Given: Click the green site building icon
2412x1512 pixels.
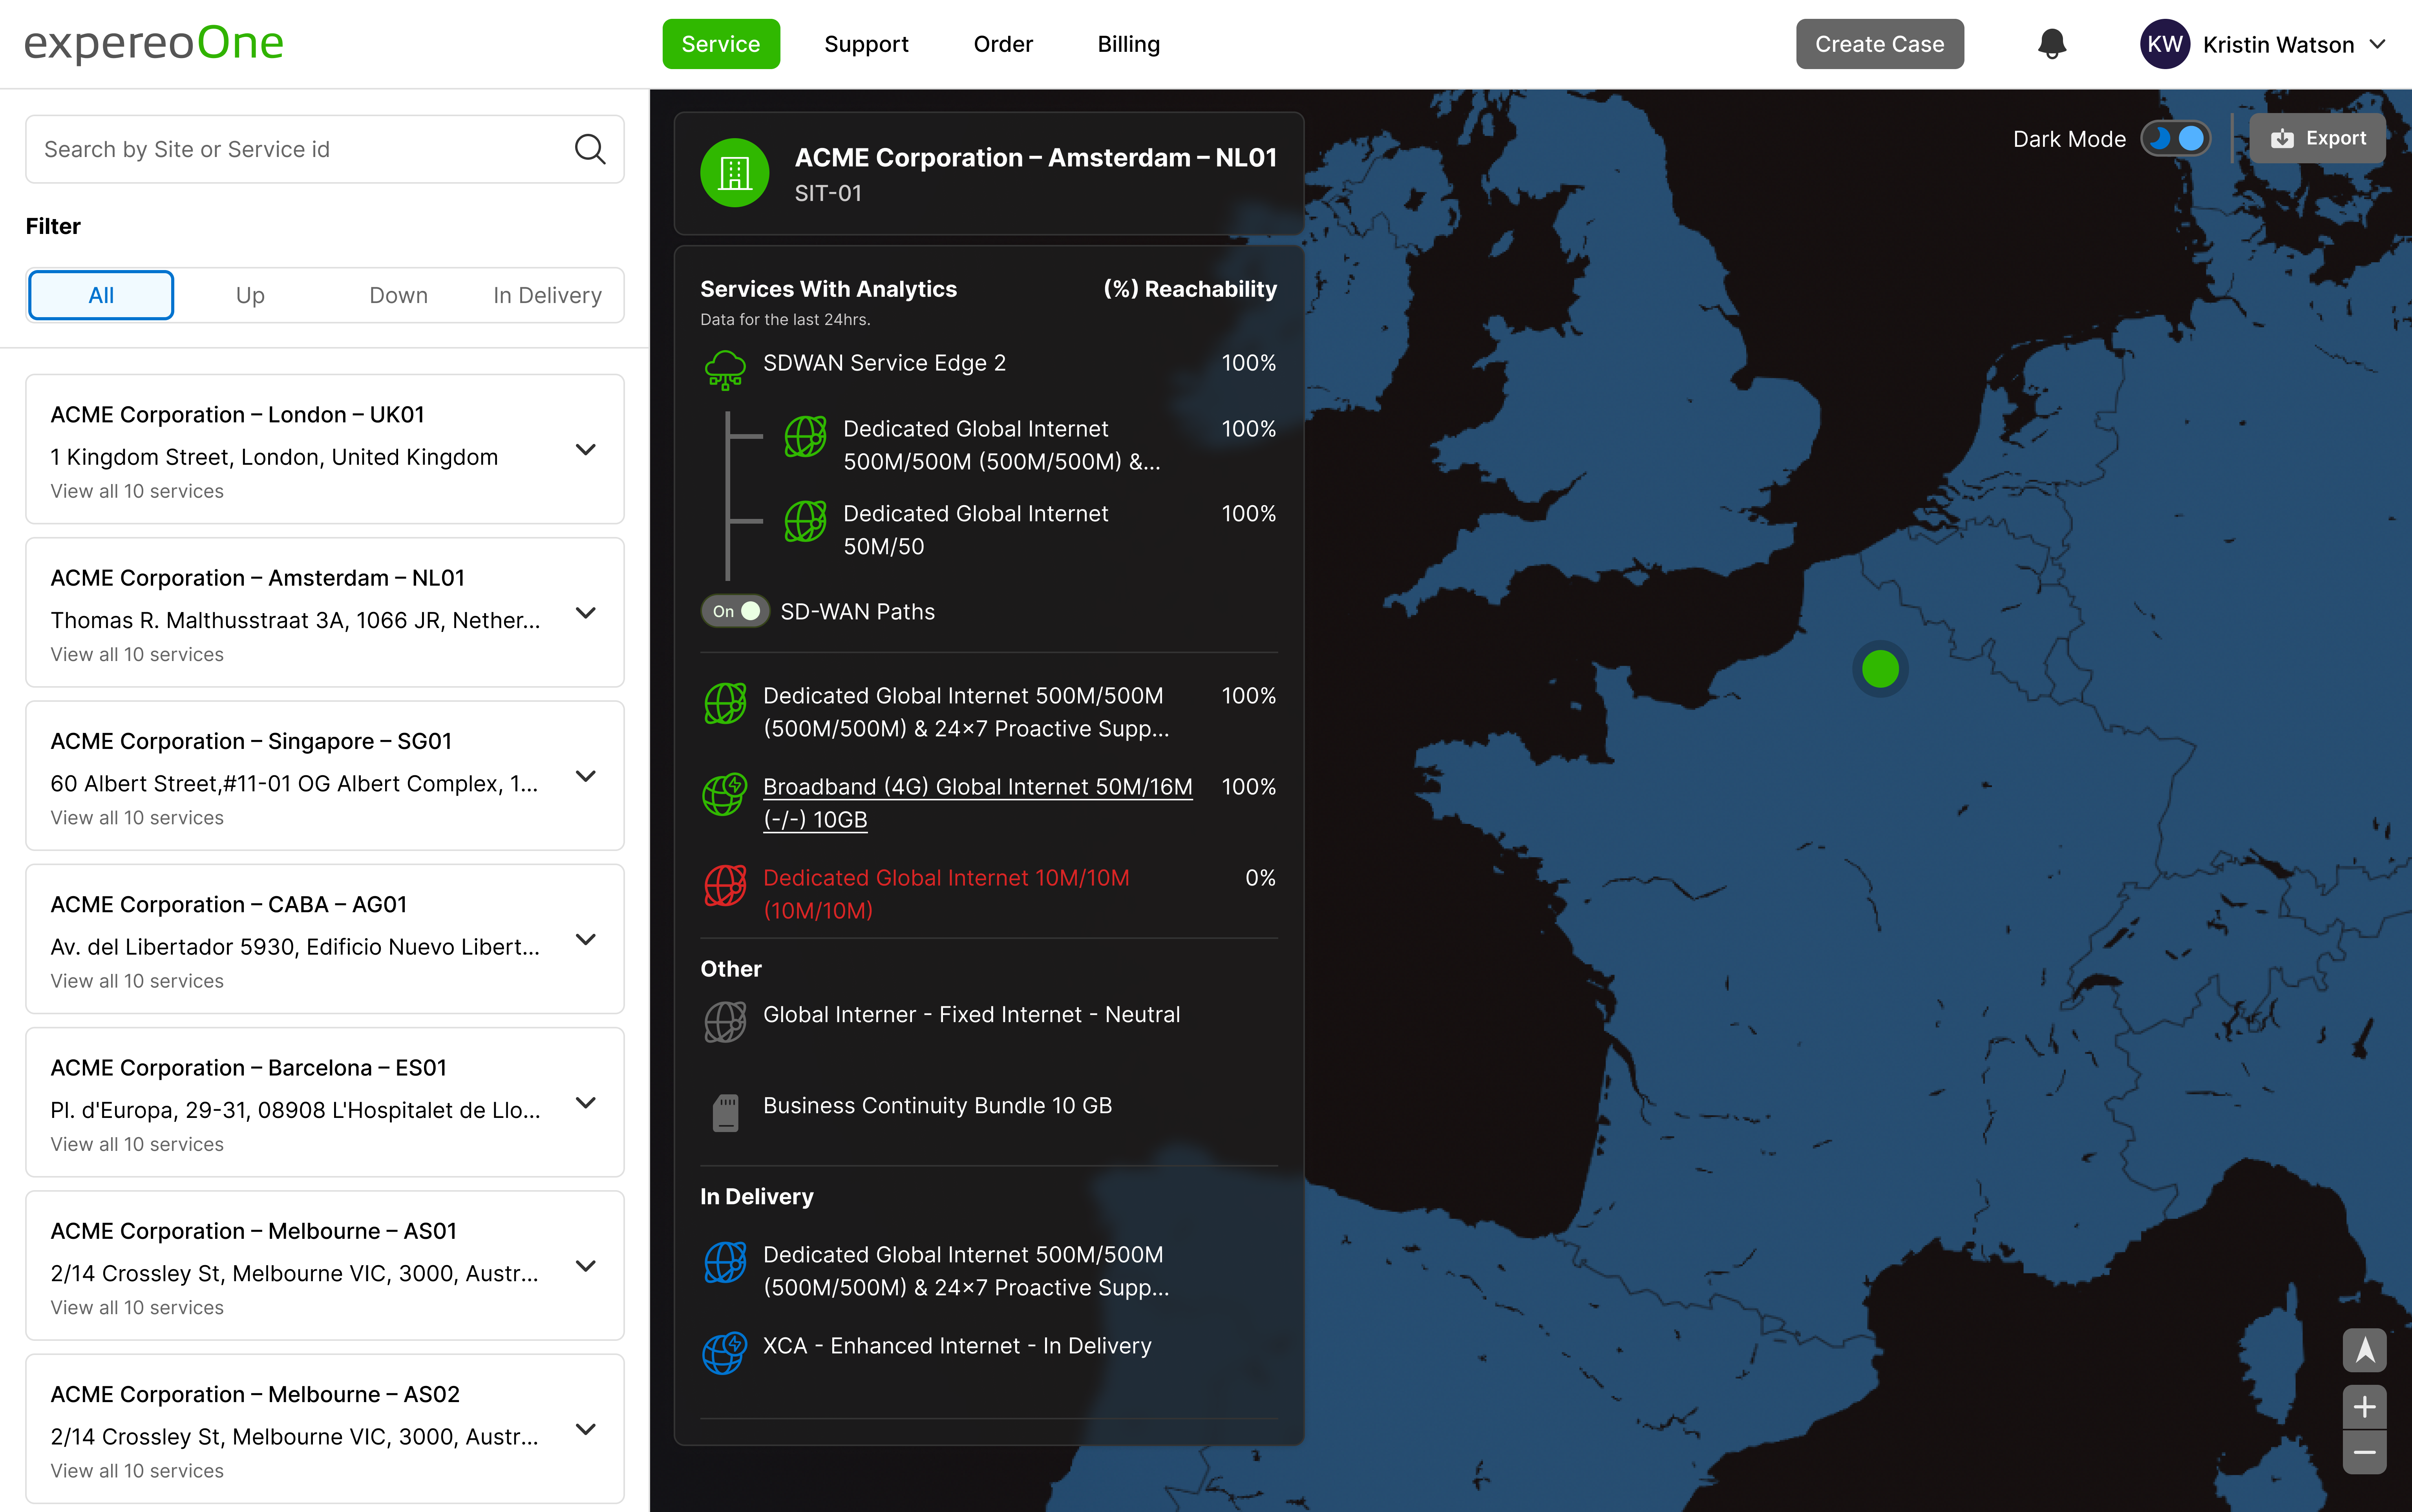Looking at the screenshot, I should tap(734, 173).
